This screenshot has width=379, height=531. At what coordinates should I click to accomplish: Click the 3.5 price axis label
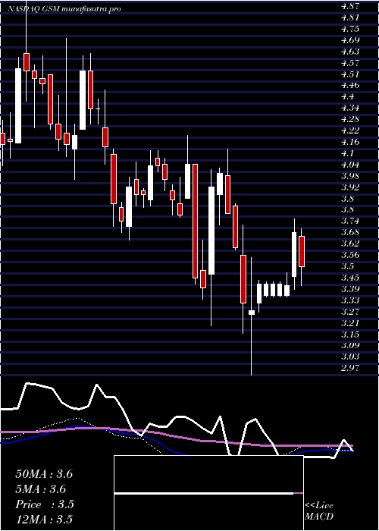coord(348,266)
